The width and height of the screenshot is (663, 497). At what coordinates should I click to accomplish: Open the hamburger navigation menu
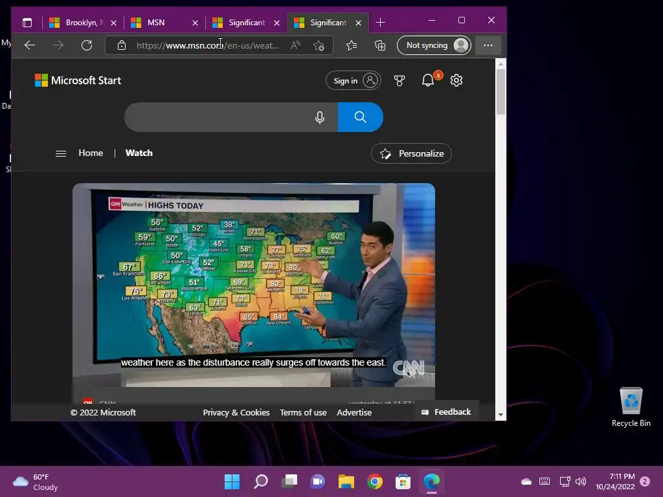coord(60,153)
